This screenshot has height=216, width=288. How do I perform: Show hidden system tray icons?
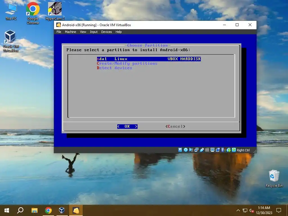pos(238,210)
